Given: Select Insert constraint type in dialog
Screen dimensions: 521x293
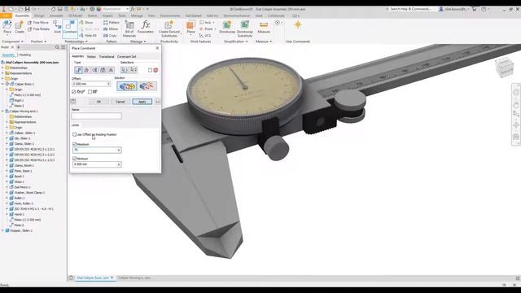Looking at the screenshot, I should point(103,70).
